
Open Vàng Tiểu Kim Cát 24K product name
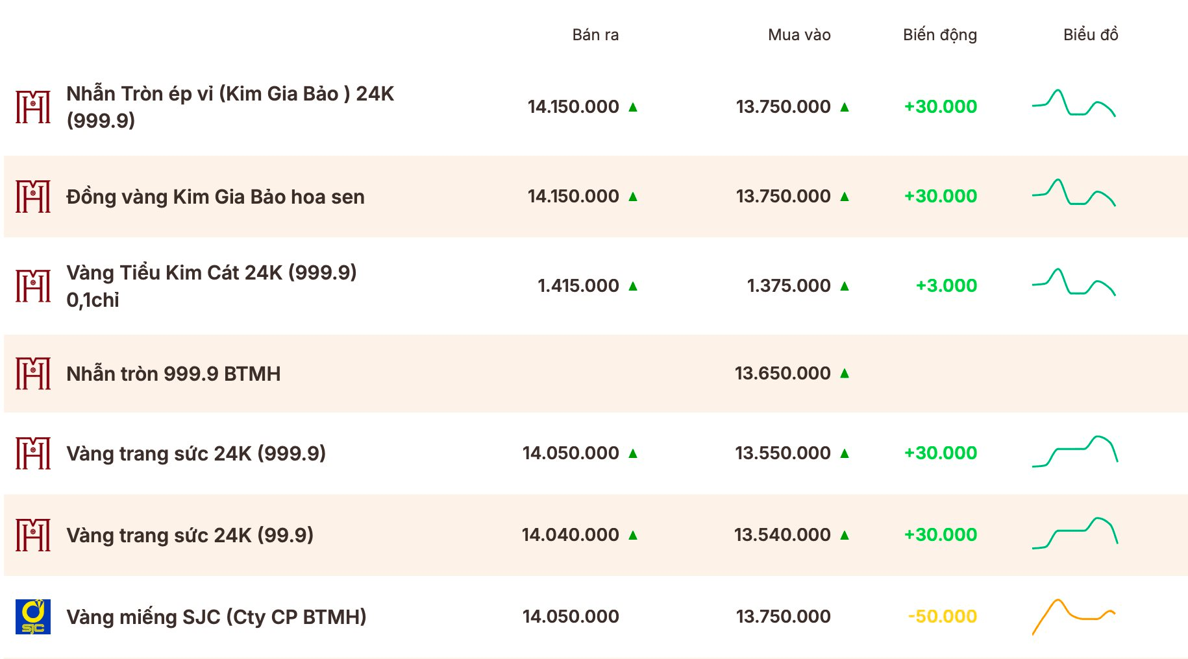click(212, 286)
